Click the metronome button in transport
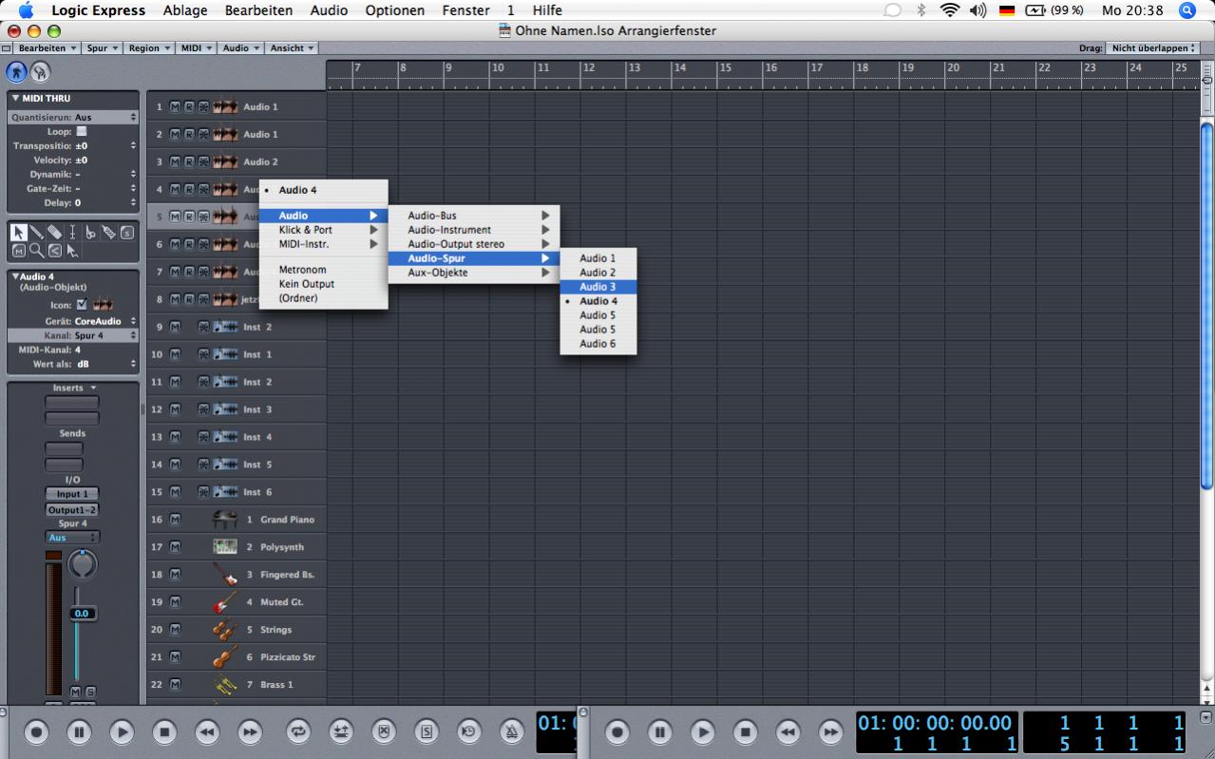The image size is (1215, 759). [x=512, y=731]
